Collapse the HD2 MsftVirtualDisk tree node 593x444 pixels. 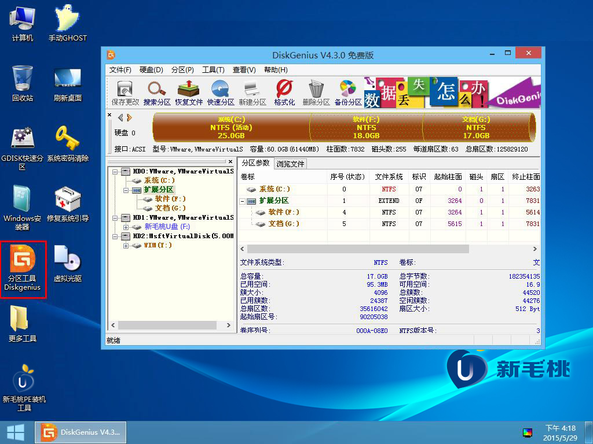point(115,236)
